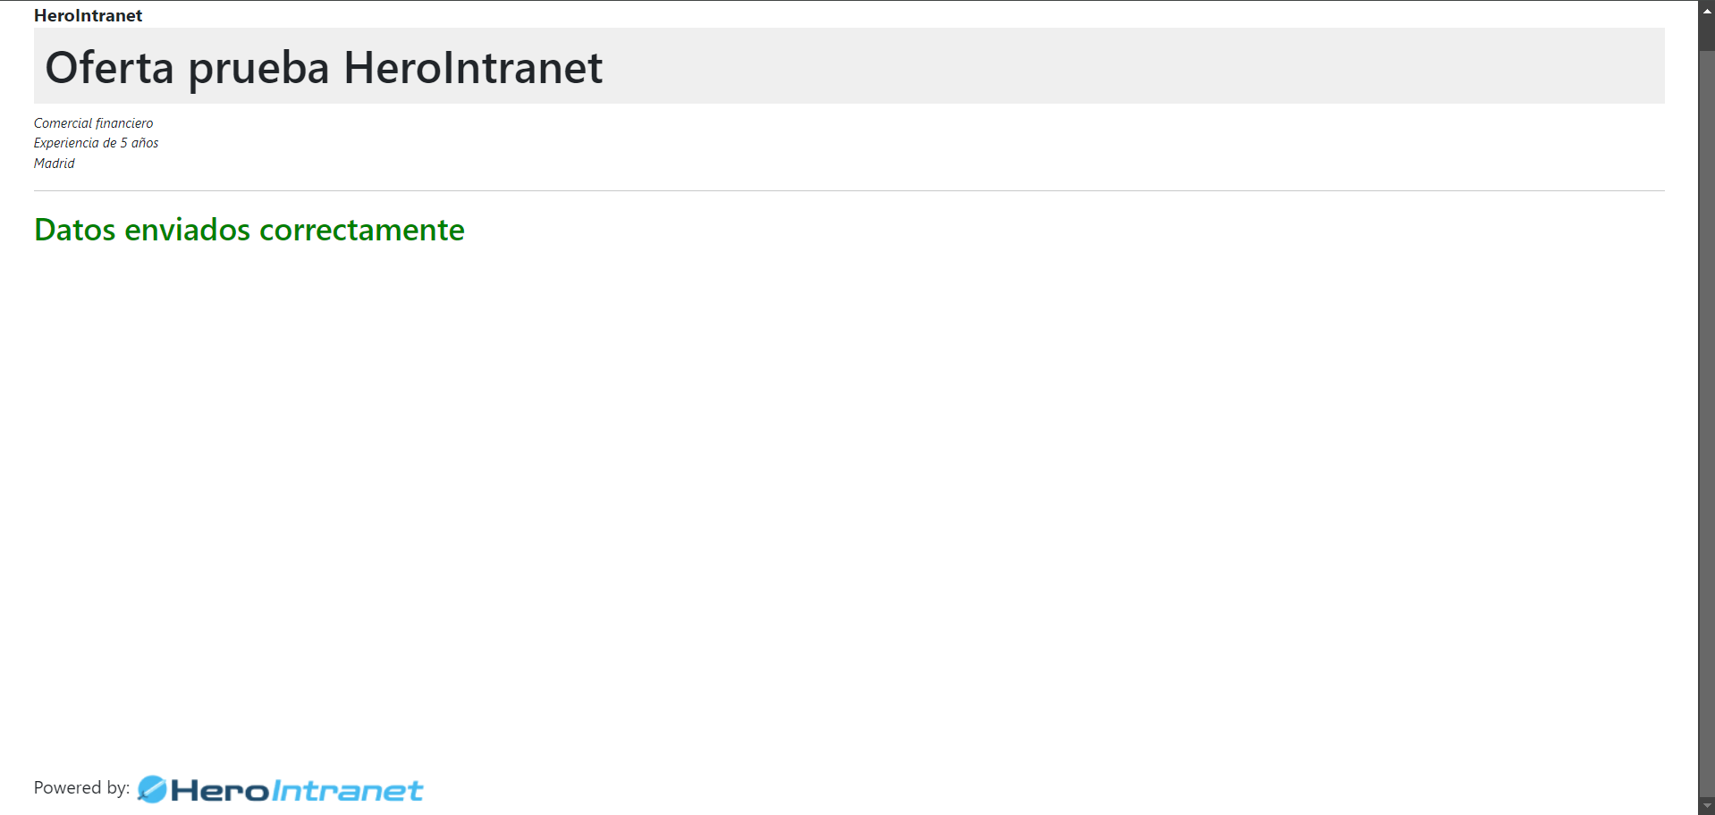Click the HeroIntranet round blue logo icon
Viewport: 1715px width, 815px height.
[152, 789]
